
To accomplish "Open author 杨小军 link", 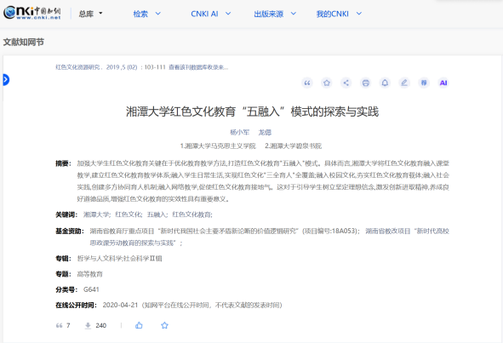I will pyautogui.click(x=240, y=132).
